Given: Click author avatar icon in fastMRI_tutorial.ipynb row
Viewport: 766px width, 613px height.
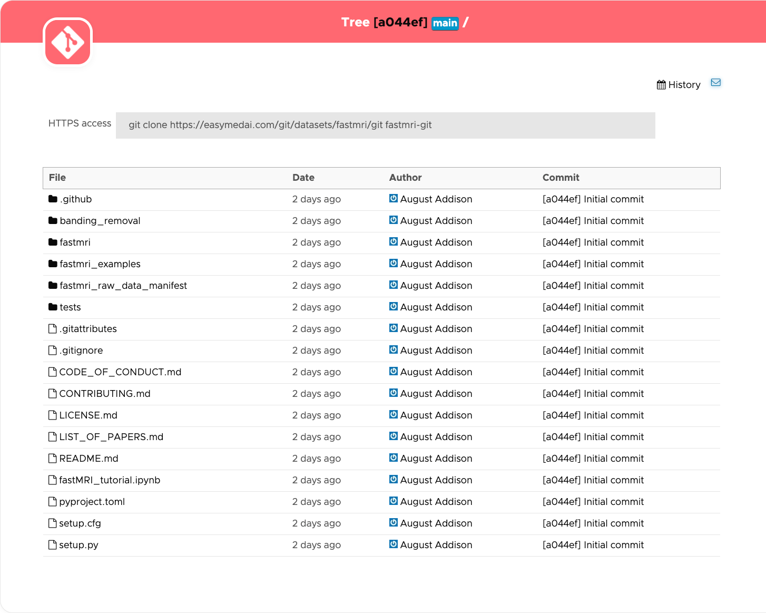Looking at the screenshot, I should [394, 479].
